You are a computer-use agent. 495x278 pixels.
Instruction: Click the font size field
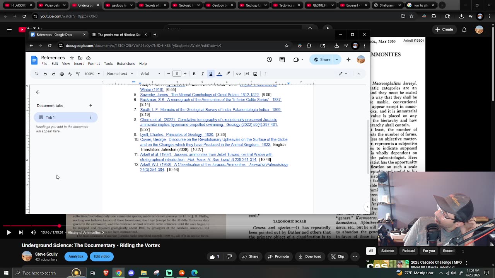(x=177, y=74)
